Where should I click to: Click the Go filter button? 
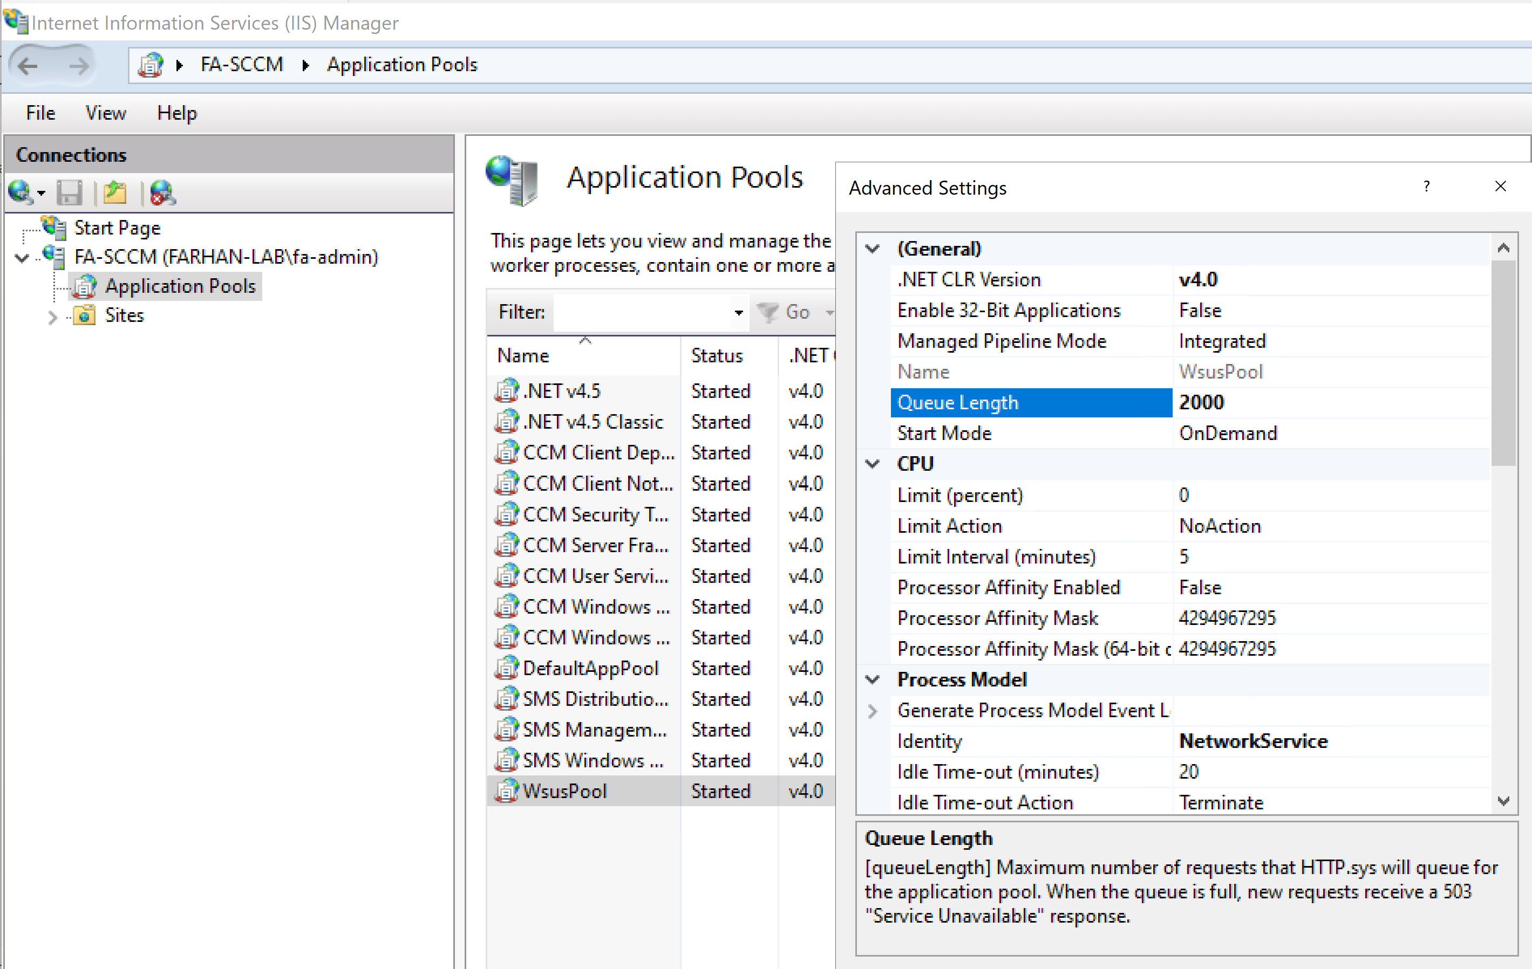point(786,312)
